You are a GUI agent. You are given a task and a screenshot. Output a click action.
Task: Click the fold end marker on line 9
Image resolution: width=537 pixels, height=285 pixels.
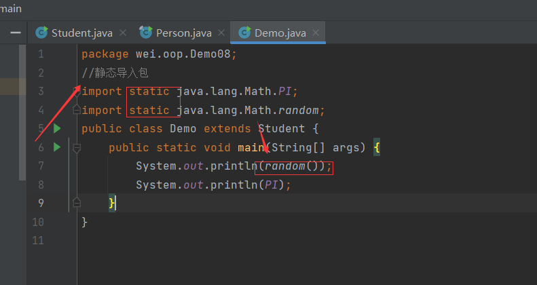click(76, 202)
